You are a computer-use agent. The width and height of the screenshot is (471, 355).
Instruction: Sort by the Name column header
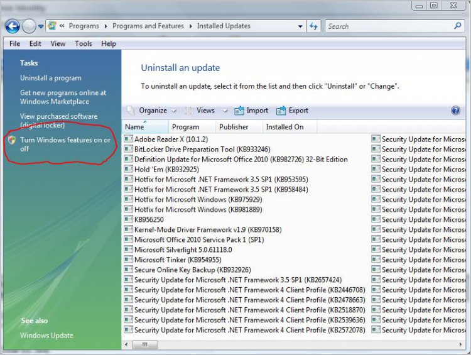pyautogui.click(x=145, y=127)
